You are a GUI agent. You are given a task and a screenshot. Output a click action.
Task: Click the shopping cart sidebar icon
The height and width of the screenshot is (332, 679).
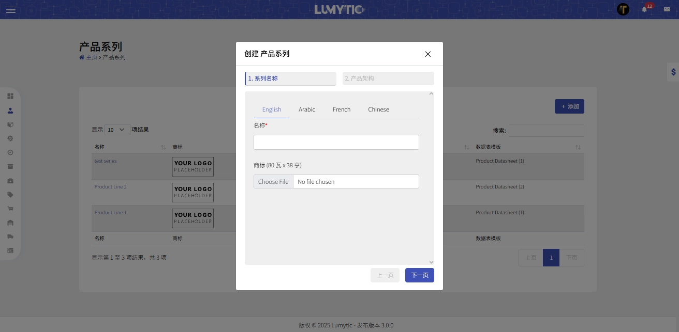pyautogui.click(x=10, y=209)
